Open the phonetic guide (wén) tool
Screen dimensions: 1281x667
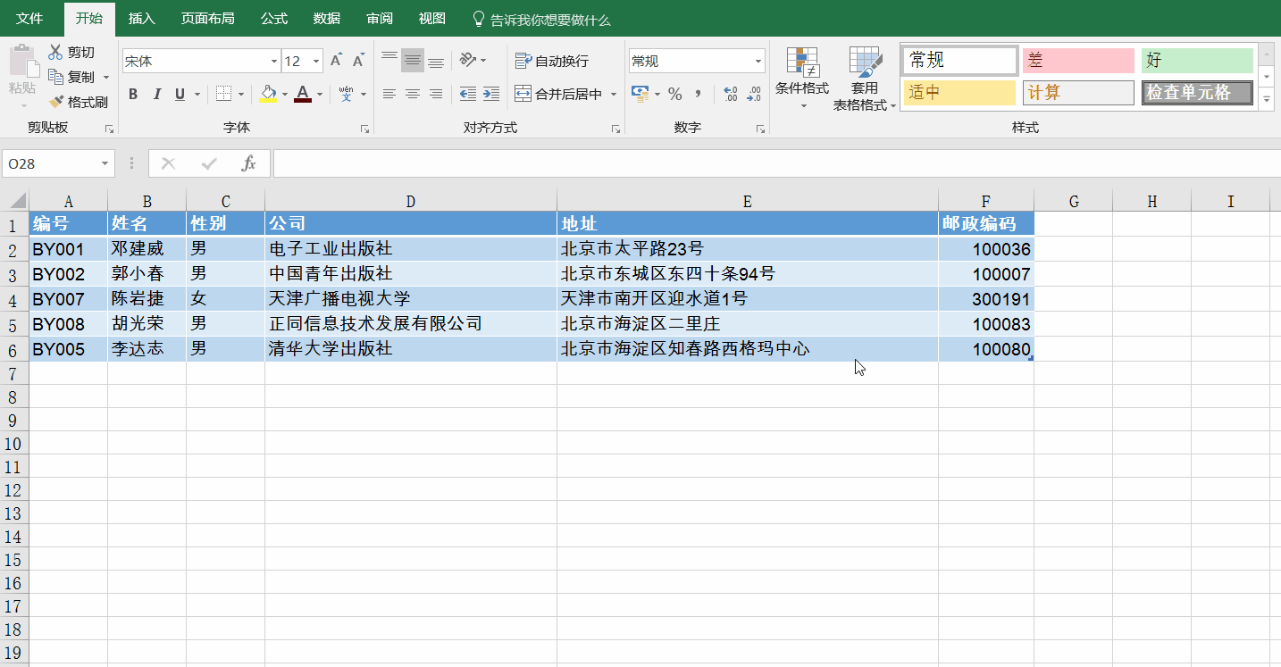click(x=346, y=95)
